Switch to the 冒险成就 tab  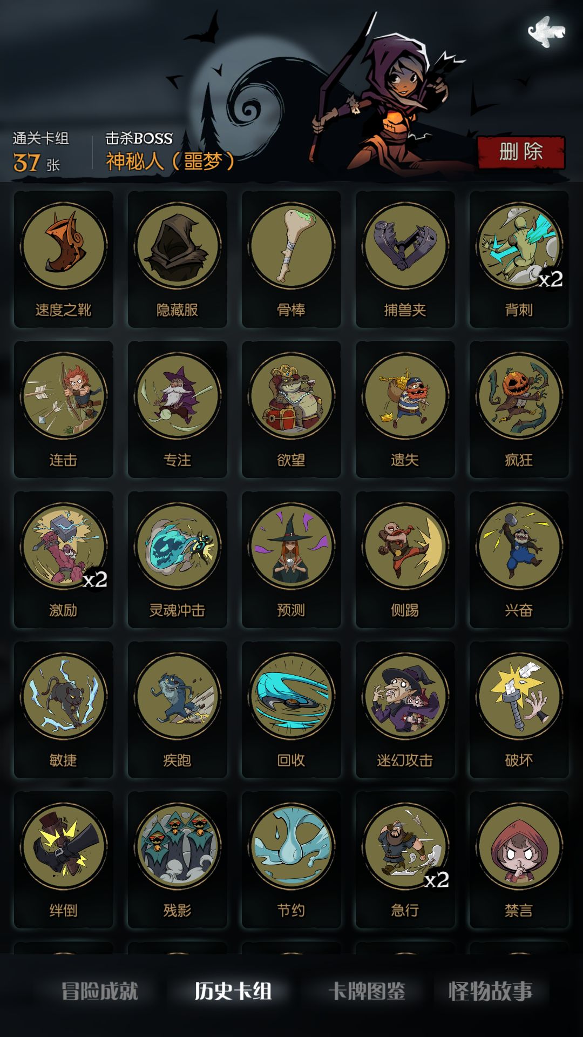coord(100,991)
